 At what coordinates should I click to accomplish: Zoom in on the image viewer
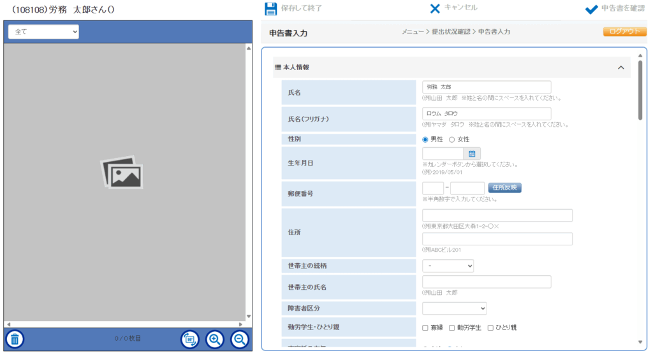[215, 339]
